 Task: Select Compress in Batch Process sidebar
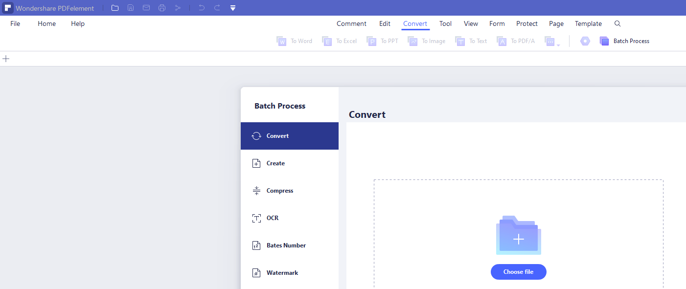pyautogui.click(x=290, y=191)
